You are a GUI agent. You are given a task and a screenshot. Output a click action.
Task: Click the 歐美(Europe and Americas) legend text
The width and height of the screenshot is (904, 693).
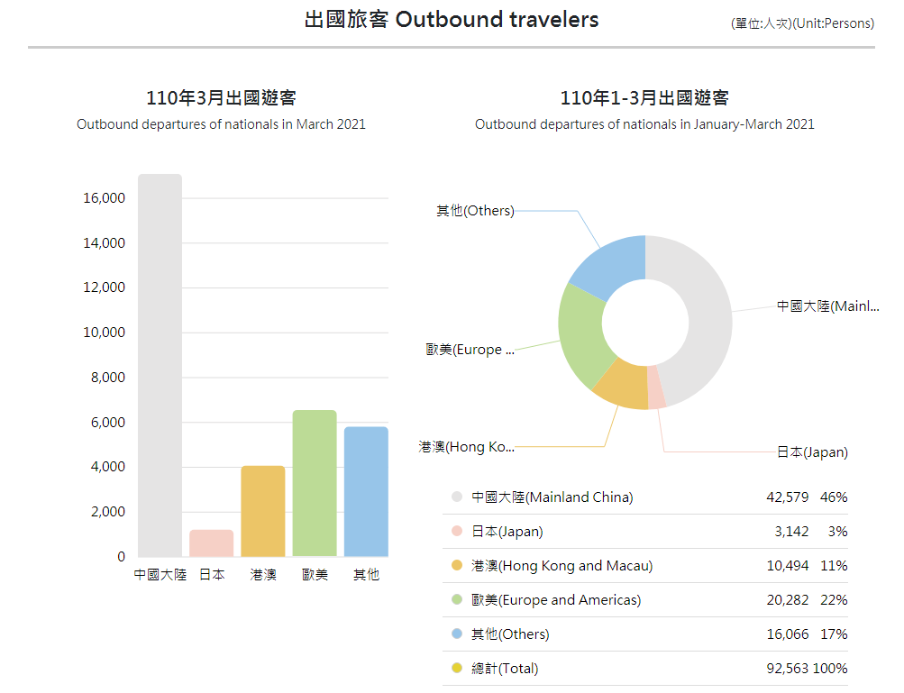[x=556, y=599]
